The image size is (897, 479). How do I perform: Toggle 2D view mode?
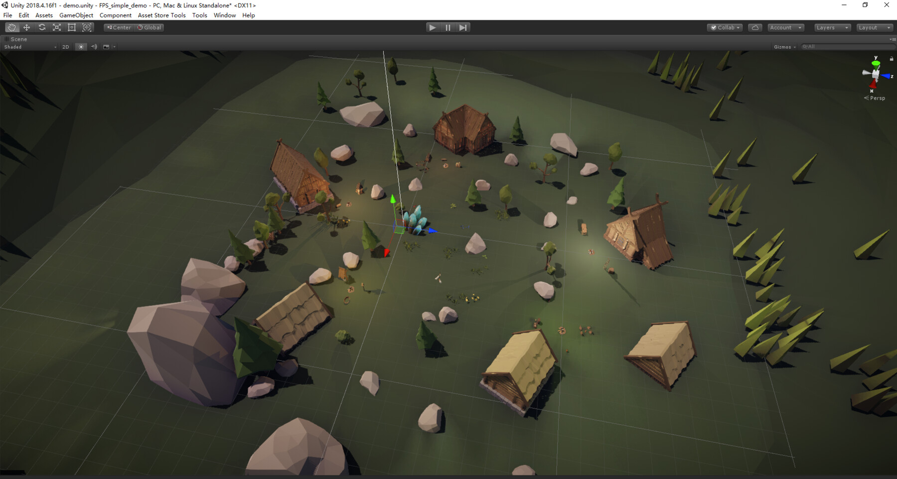point(65,46)
